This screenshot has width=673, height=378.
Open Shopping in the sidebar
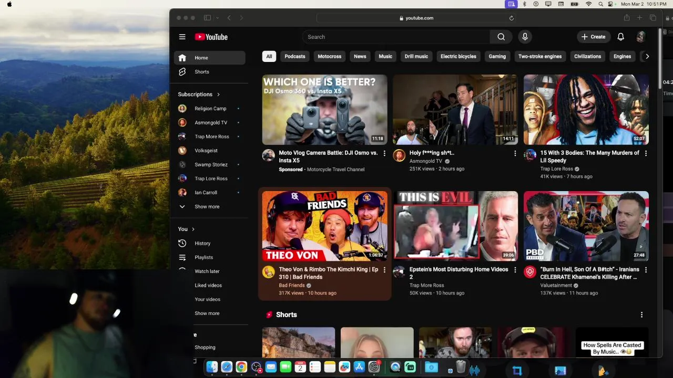210,348
